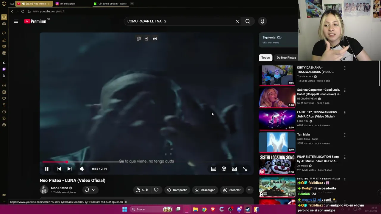Open Discord from taskbar
Image resolution: width=381 pixels, height=214 pixels.
tap(239, 209)
